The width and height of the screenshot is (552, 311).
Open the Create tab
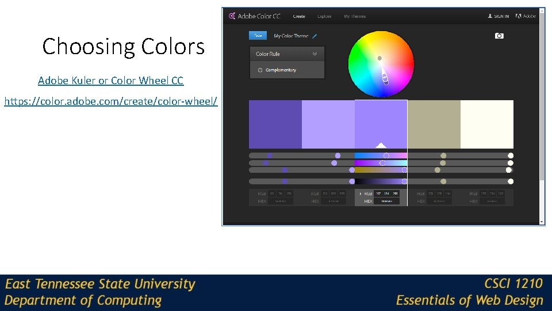pos(299,16)
